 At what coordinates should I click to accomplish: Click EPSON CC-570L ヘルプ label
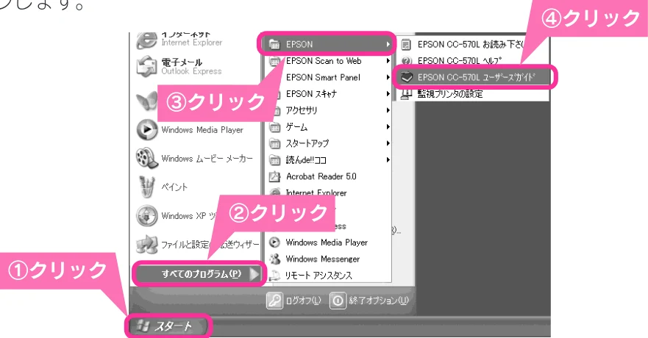(x=460, y=61)
